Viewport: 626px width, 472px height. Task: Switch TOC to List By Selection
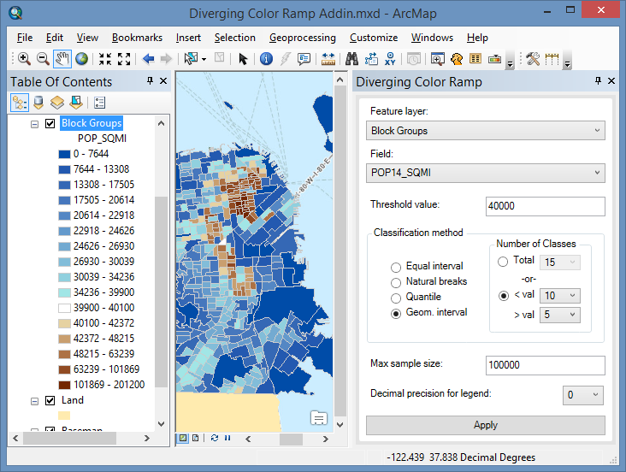tap(76, 103)
